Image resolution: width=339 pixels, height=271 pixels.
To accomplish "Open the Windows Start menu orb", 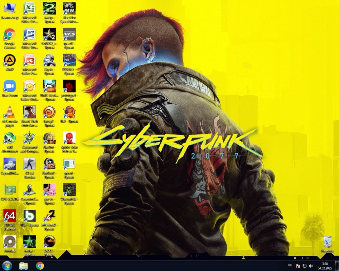I will click(x=7, y=266).
